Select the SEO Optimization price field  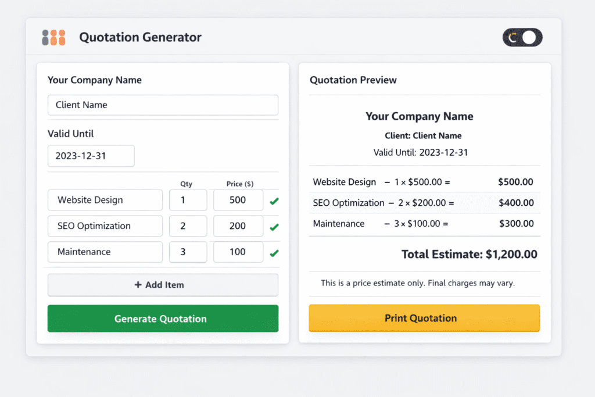[x=238, y=226]
